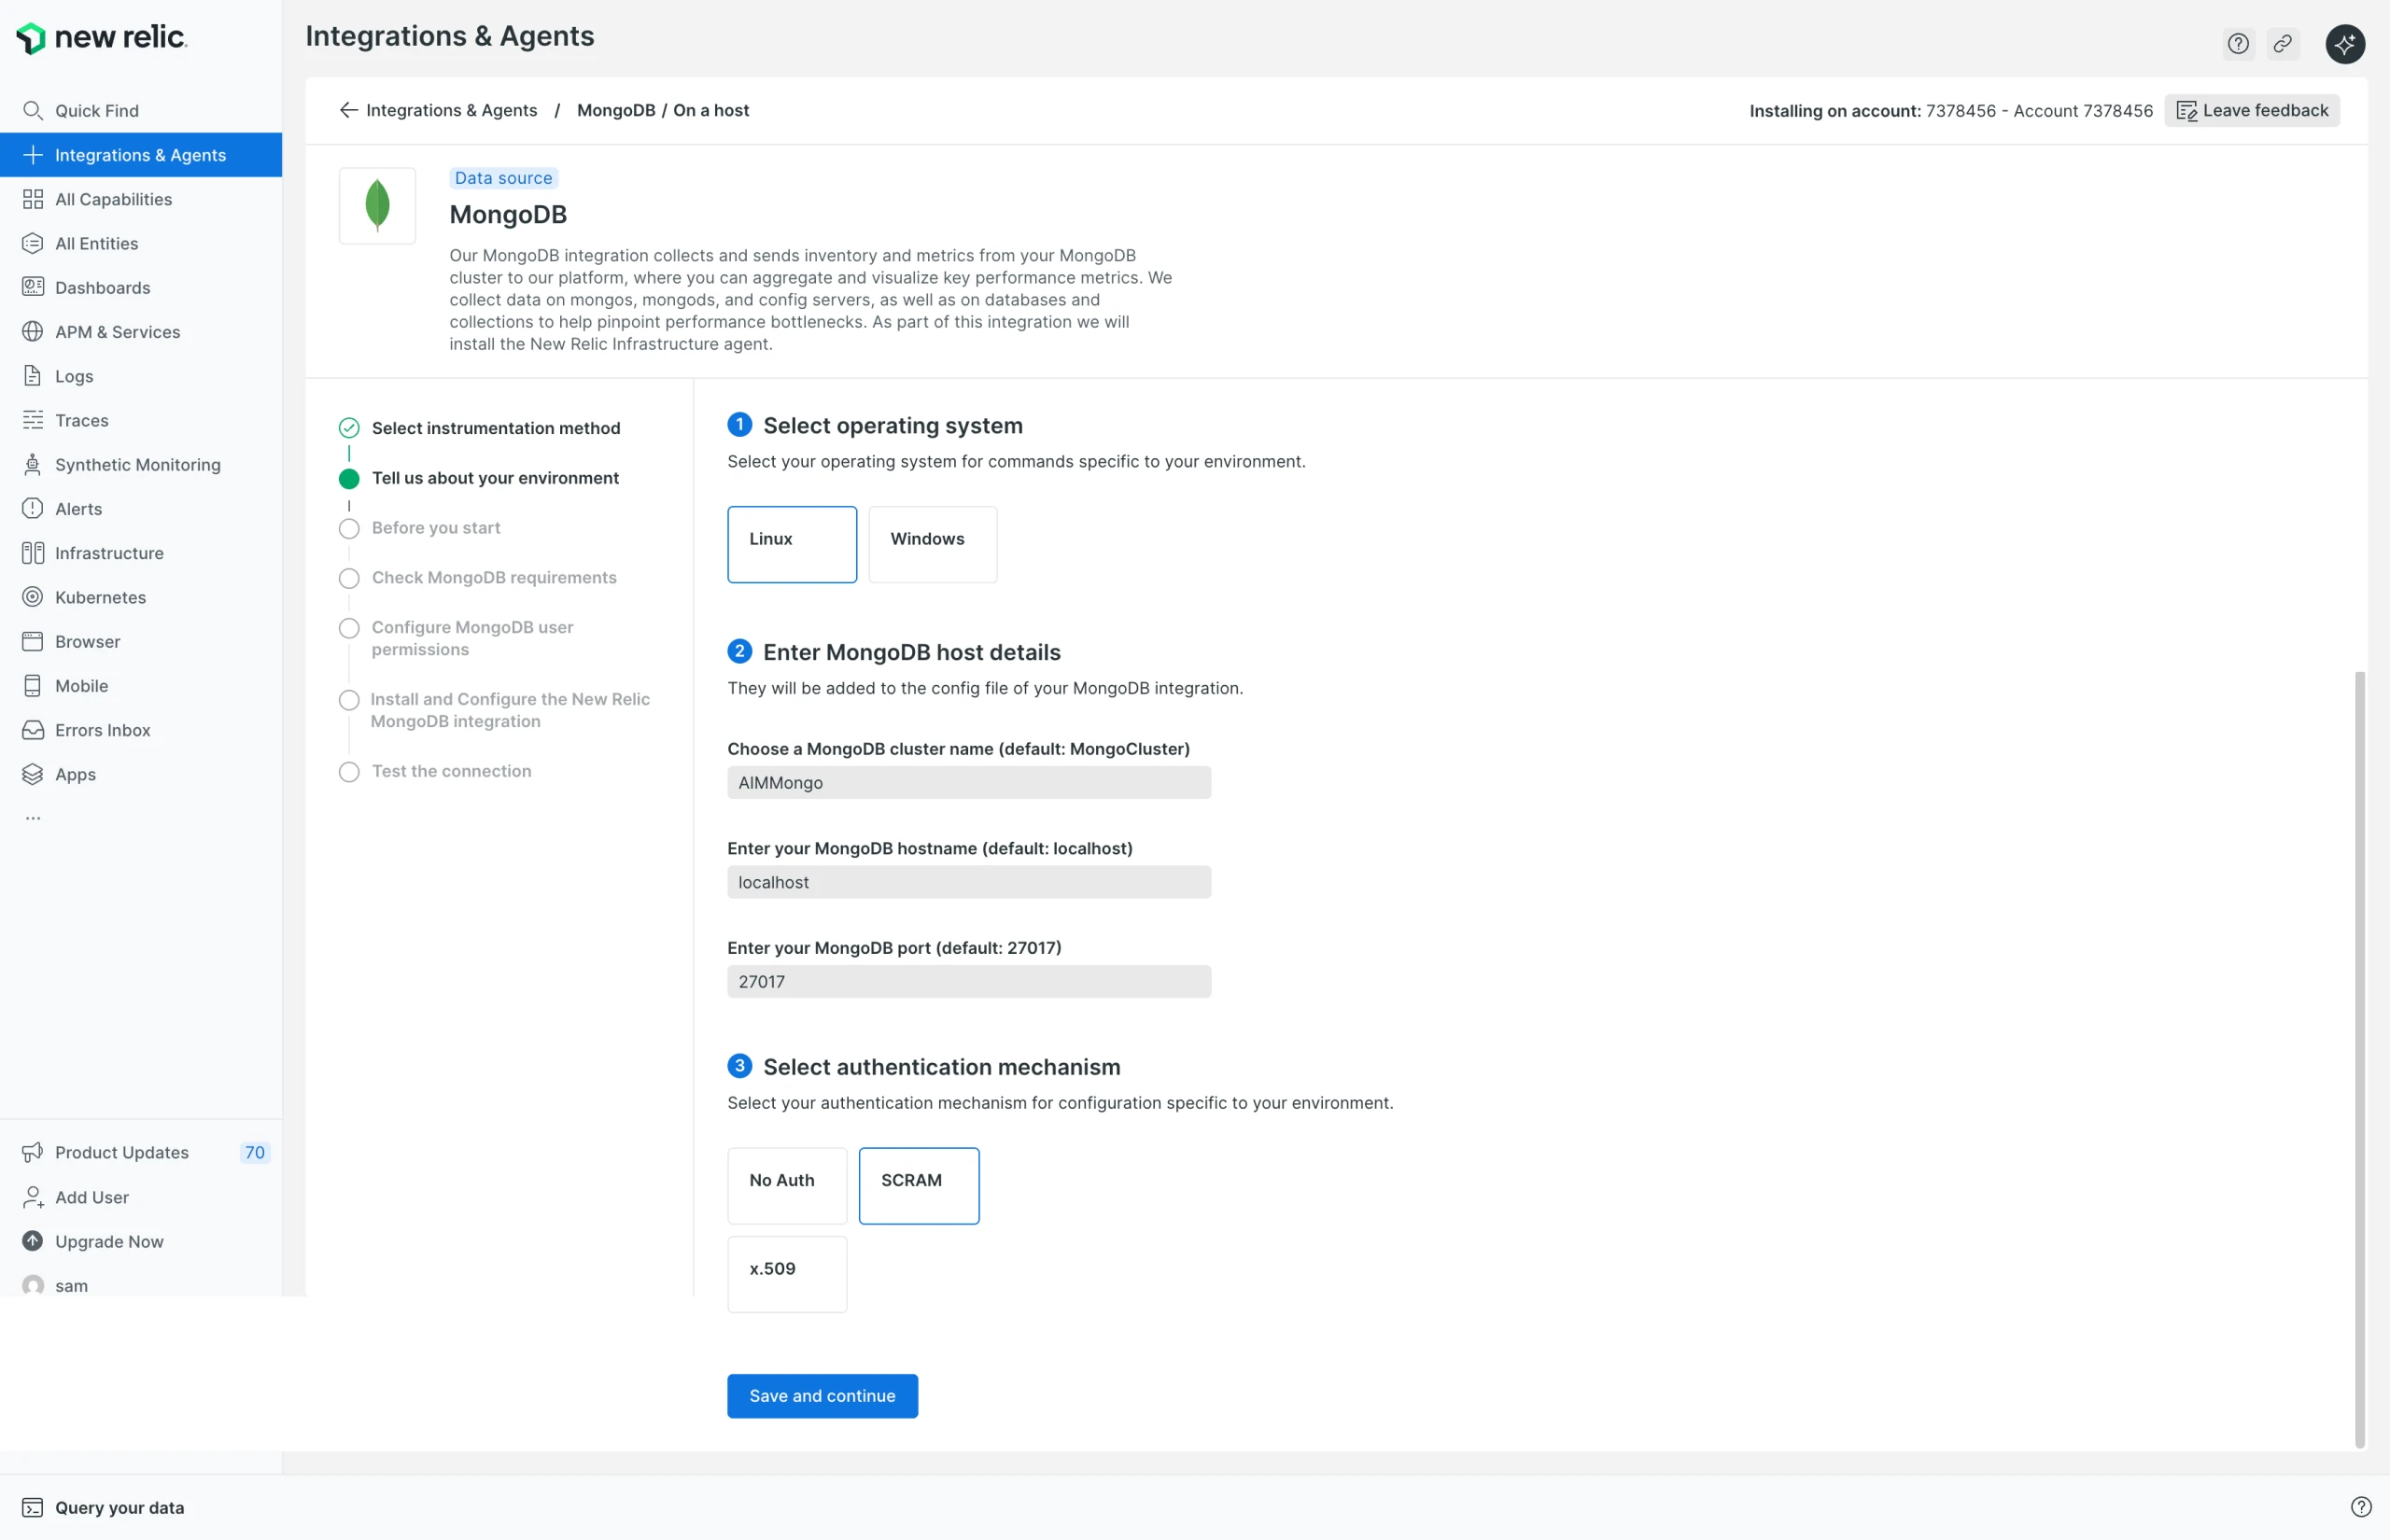
Task: Click the Dashboards icon in sidebar
Action: pyautogui.click(x=33, y=287)
